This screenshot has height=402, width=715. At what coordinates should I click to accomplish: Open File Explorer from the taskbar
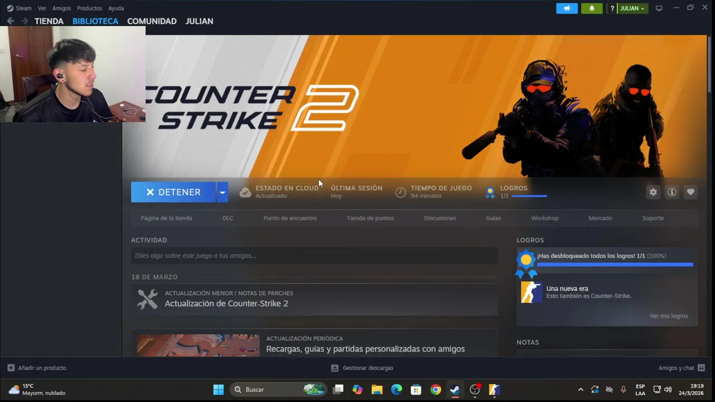[376, 390]
